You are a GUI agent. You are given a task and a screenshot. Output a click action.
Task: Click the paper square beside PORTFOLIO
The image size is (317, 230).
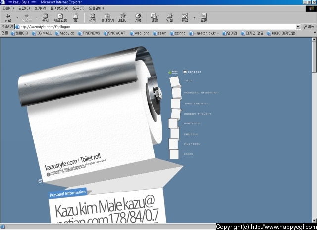click(173, 123)
